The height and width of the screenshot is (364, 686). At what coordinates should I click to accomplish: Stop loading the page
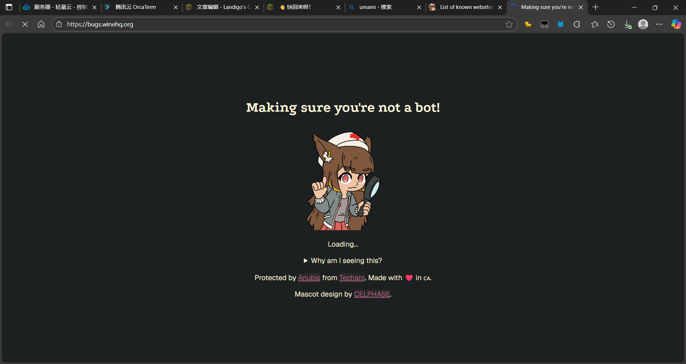(x=25, y=24)
